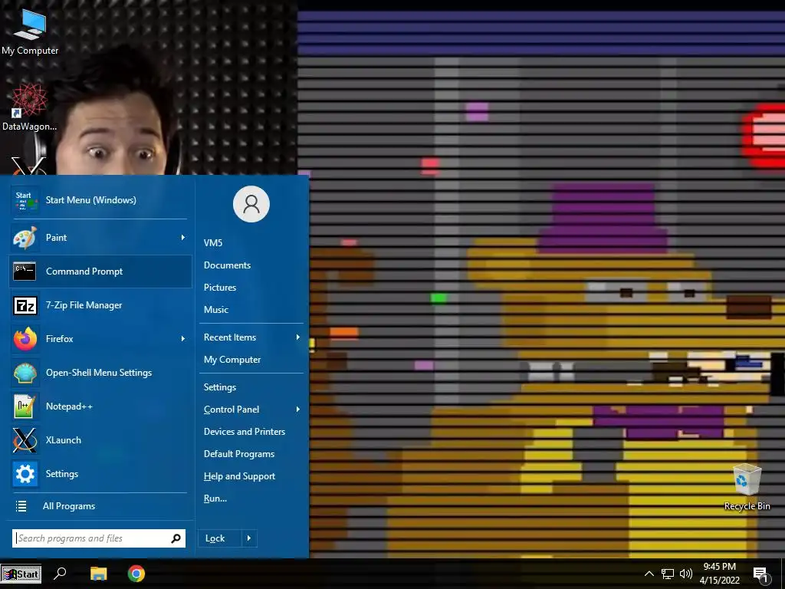The height and width of the screenshot is (589, 785).
Task: Expand the Recent Items submenu arrow
Action: (x=298, y=337)
